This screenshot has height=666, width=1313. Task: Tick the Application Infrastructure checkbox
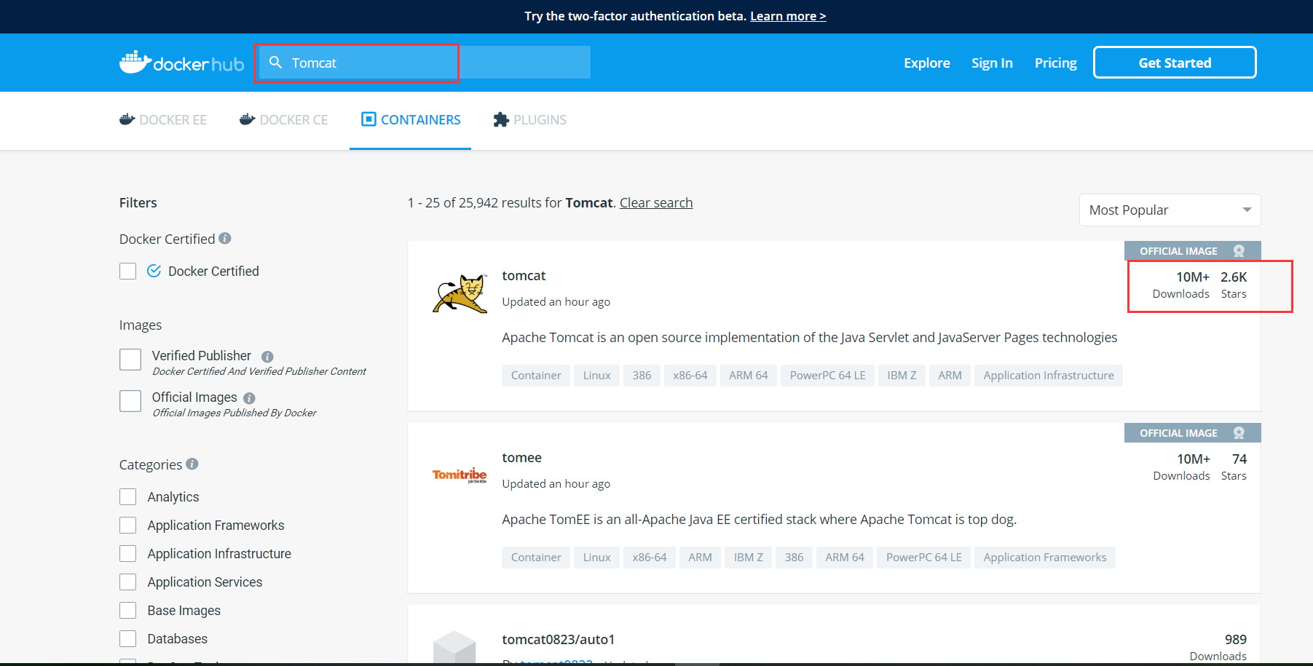[x=128, y=553]
